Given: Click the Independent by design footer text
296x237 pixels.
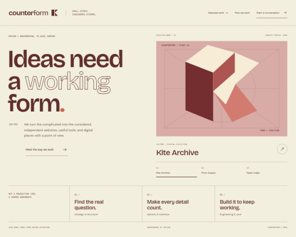Looking at the screenshot, I should pos(158,227).
